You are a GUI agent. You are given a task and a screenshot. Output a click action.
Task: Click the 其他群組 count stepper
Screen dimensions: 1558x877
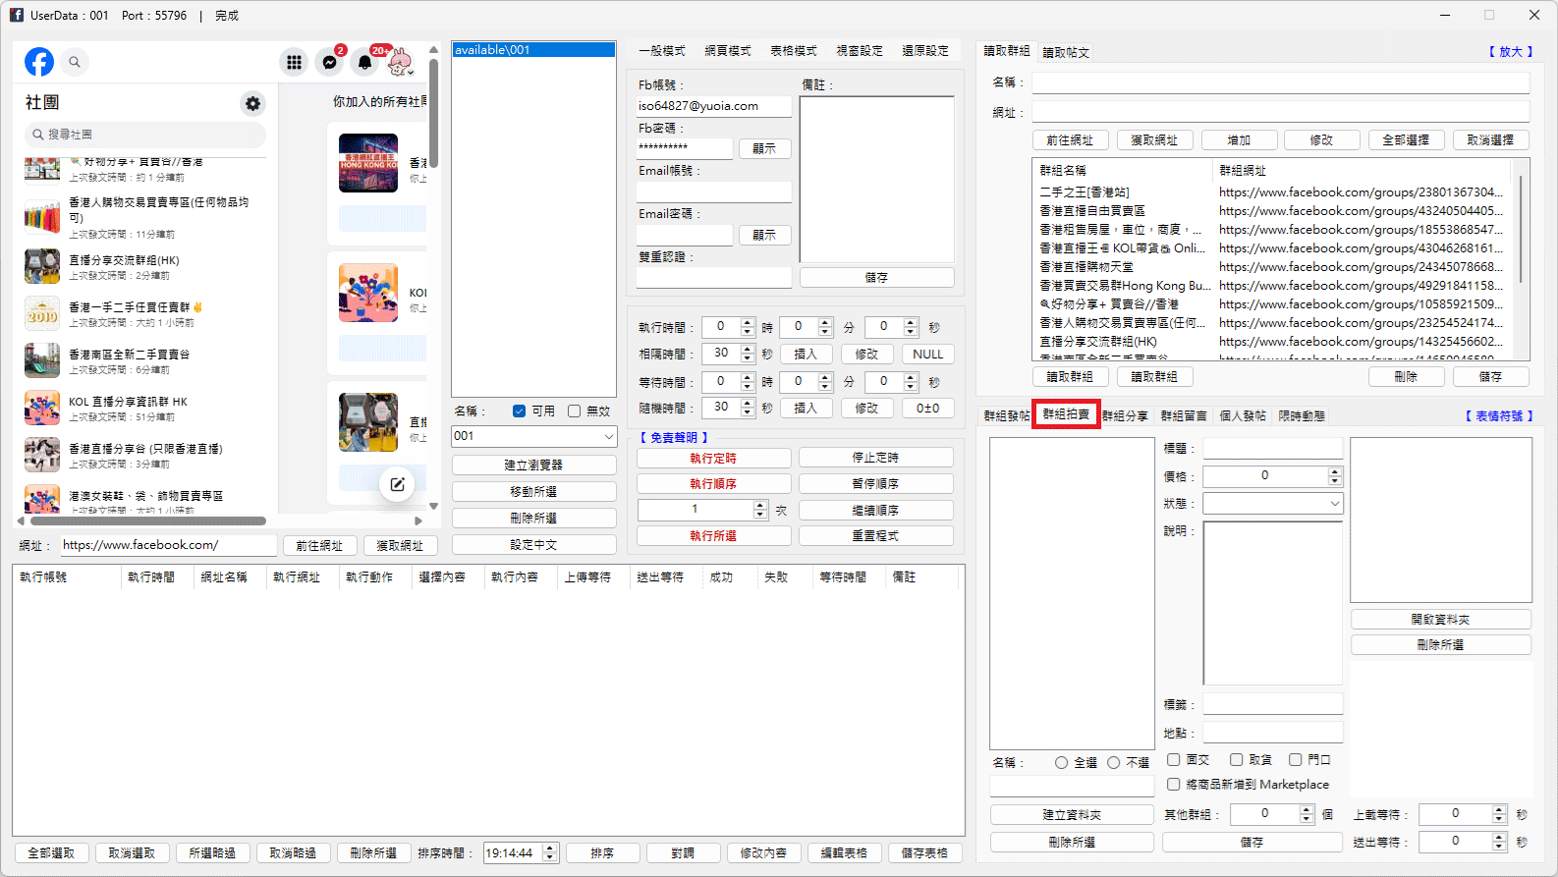(x=1307, y=815)
